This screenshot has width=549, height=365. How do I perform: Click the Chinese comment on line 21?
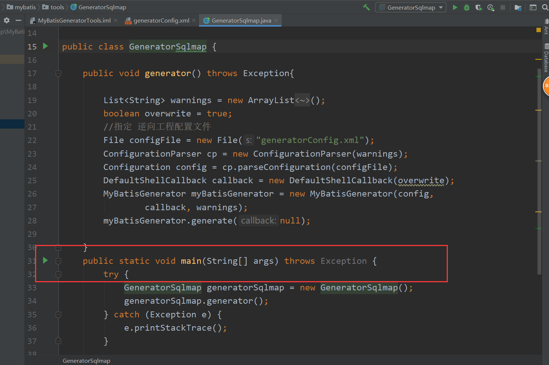[157, 127]
